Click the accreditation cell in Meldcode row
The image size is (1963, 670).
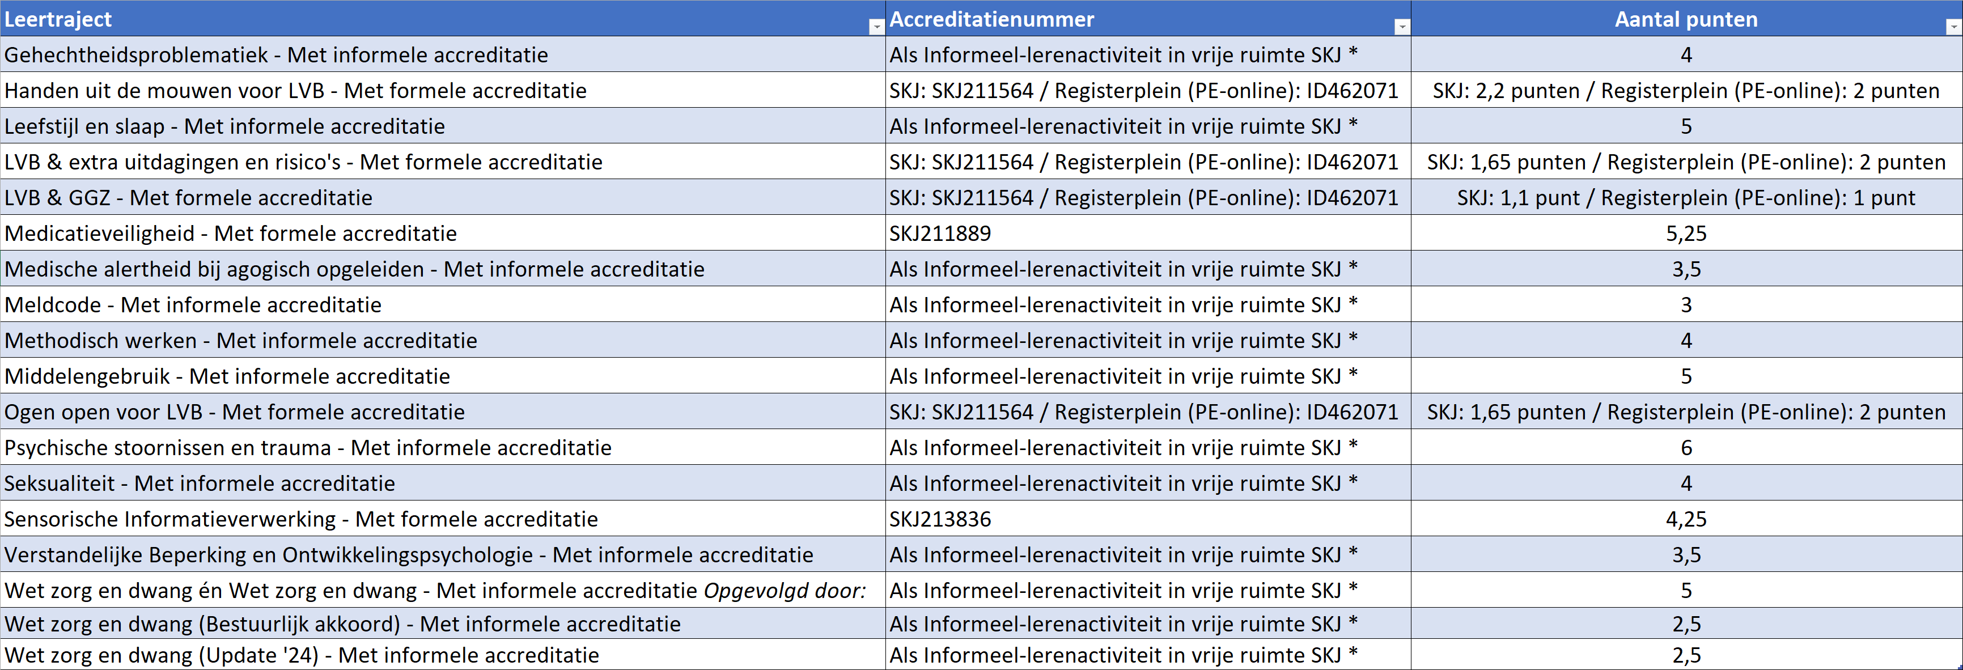[1148, 305]
